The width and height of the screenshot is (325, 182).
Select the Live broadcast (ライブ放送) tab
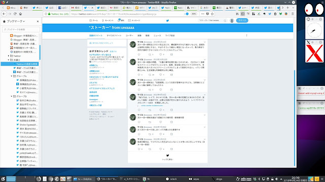tap(170, 35)
